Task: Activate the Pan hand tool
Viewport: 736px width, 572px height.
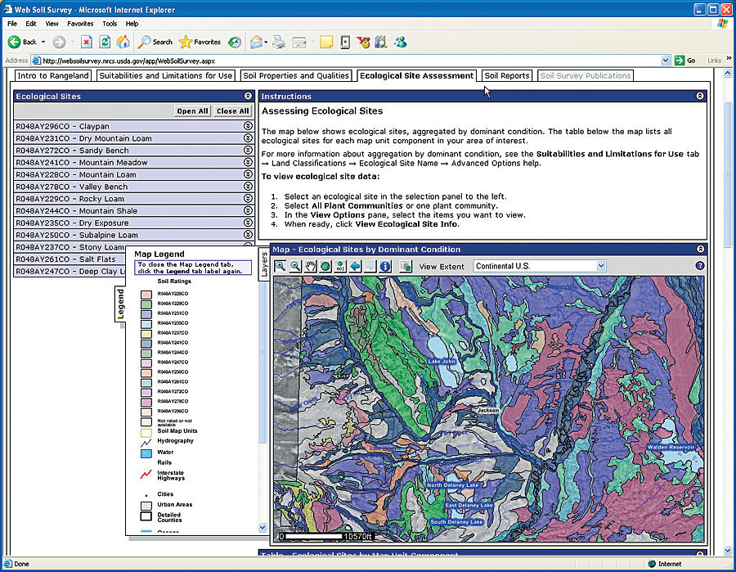Action: coord(310,266)
